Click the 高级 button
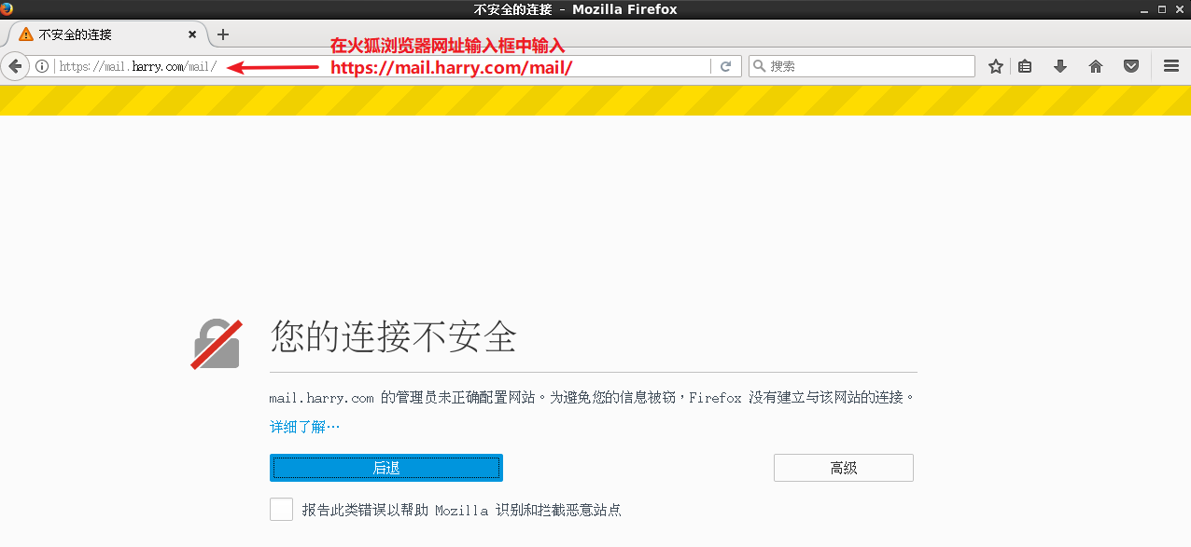The height and width of the screenshot is (547, 1191). 844,468
